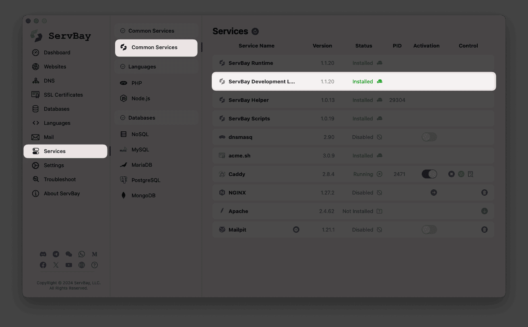This screenshot has height=327, width=528.
Task: Delete the NGINX service
Action: tap(485, 192)
